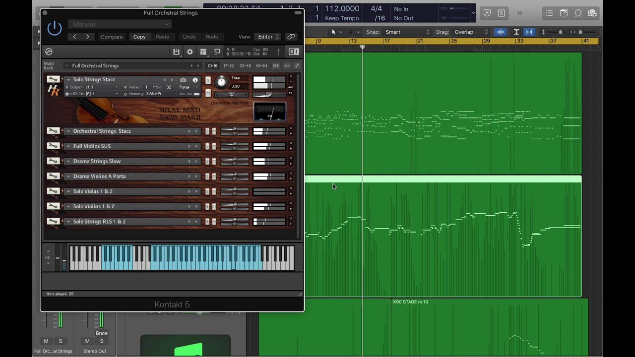Toggle waveform zoom button in Logic

[x=500, y=32]
